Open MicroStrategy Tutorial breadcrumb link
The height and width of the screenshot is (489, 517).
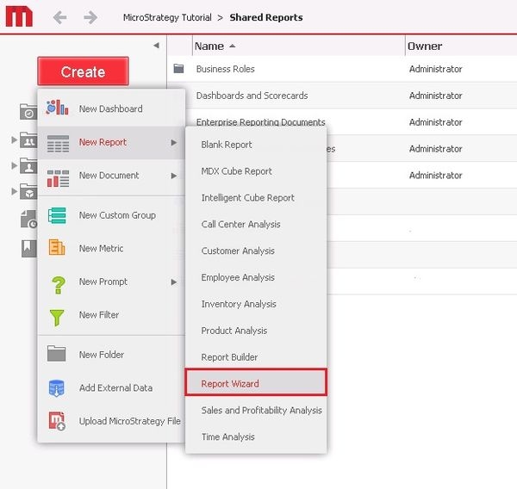[167, 17]
